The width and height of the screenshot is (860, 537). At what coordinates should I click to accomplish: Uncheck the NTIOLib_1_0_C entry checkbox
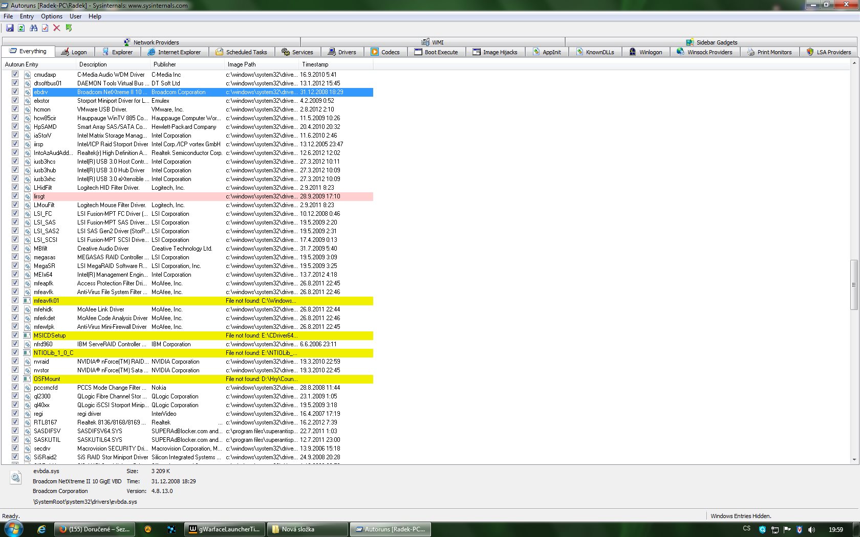[15, 352]
